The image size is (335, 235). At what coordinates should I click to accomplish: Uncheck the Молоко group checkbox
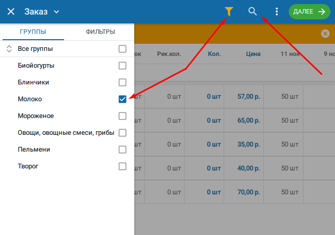point(122,99)
